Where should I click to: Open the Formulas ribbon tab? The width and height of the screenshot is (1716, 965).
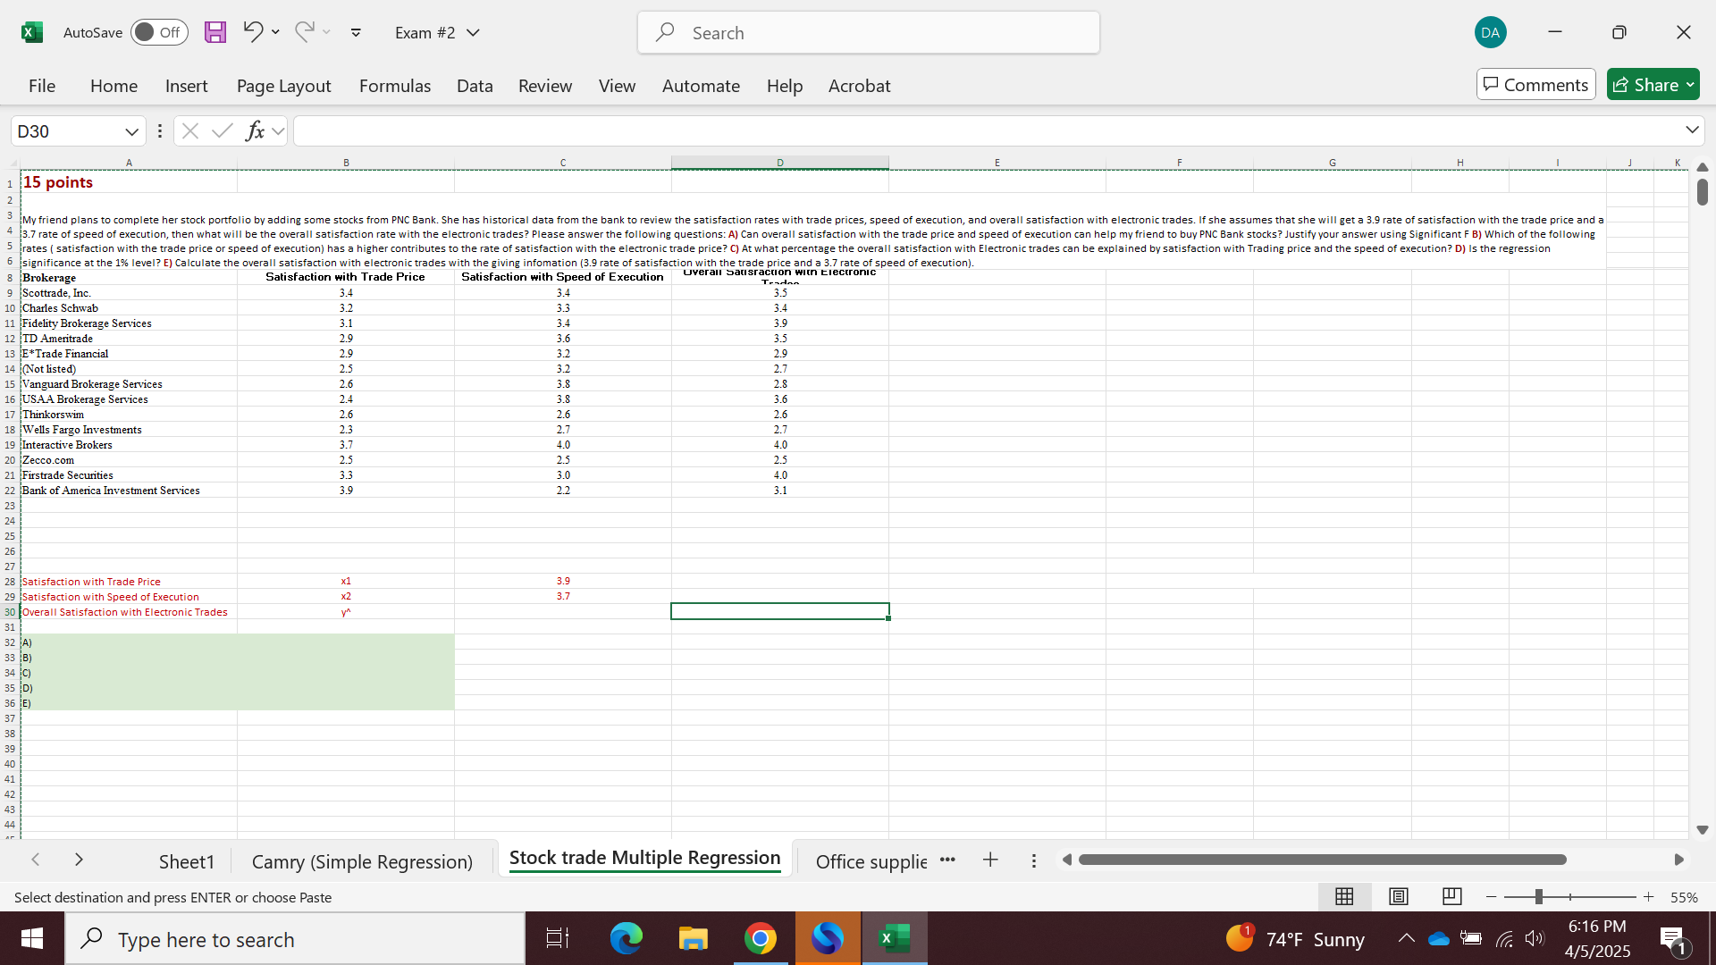[395, 86]
